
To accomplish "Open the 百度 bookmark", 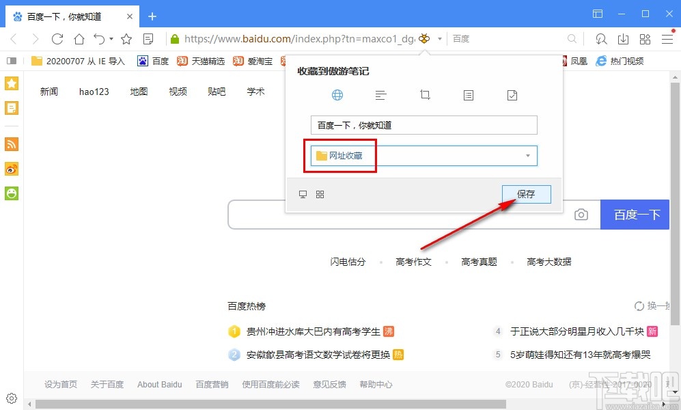I will [153, 61].
